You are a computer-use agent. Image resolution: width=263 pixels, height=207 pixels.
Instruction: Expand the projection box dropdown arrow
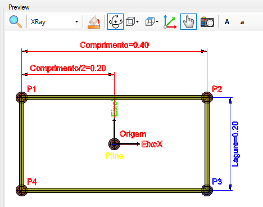[157, 22]
